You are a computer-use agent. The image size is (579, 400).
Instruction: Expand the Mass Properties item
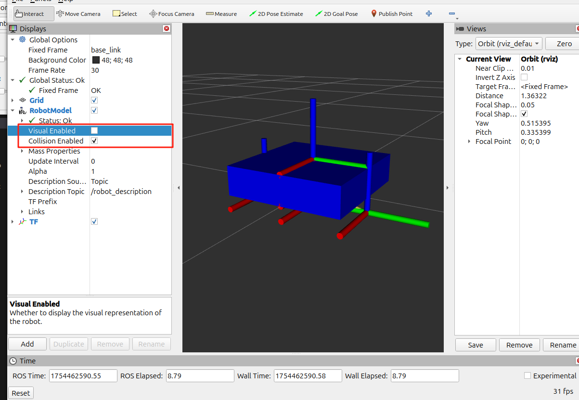click(22, 151)
